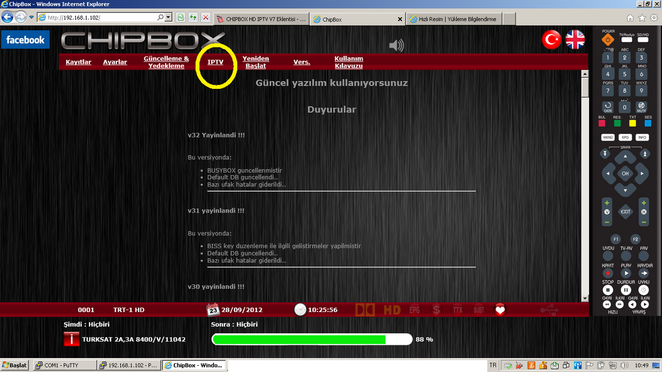
Task: Click the round UYDU button on the remote
Action: pyautogui.click(x=608, y=256)
